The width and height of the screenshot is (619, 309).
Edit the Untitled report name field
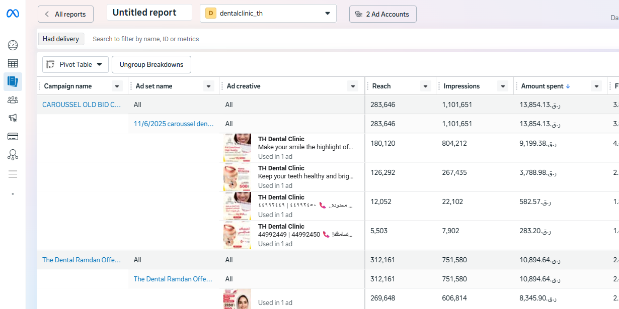click(x=149, y=13)
